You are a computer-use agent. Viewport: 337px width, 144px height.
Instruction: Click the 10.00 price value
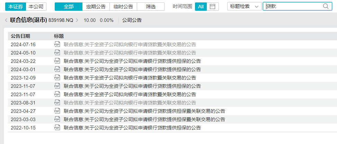[90, 20]
